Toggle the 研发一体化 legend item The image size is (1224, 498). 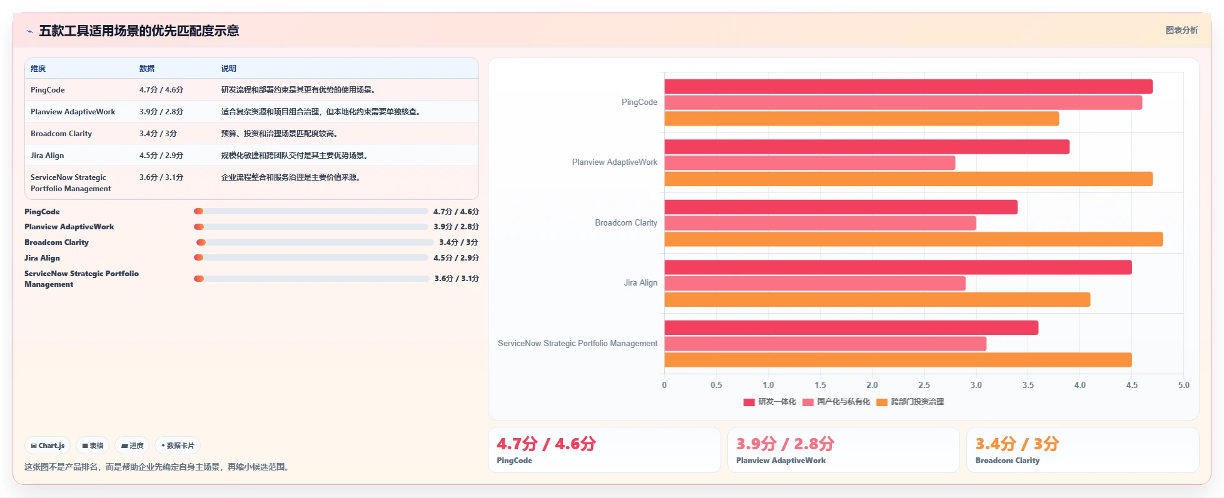[769, 402]
